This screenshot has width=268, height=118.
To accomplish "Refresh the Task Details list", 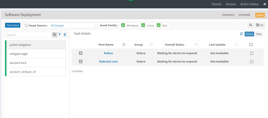I will pos(241,34).
